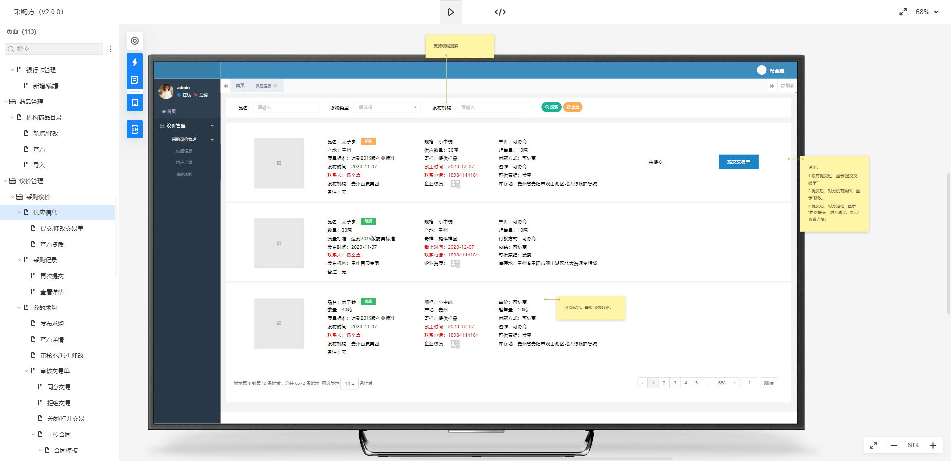Collapse the 议价管理 folder in the page tree
Screen dimensions: 951x461
click(x=5, y=181)
